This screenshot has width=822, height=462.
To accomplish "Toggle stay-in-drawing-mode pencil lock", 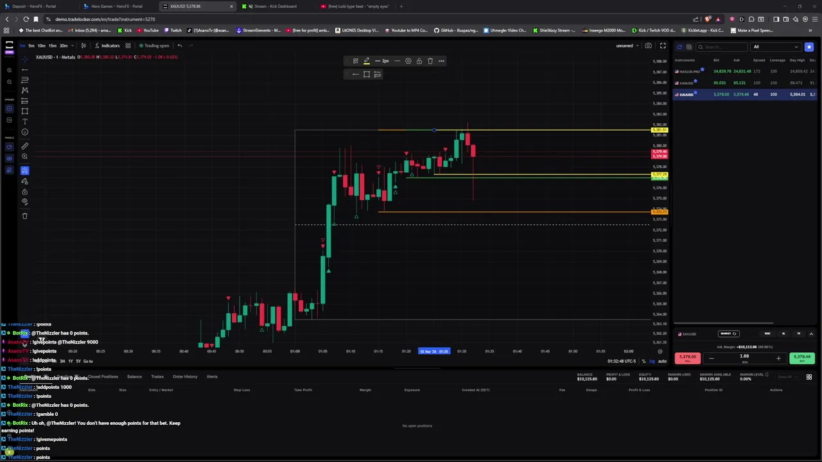I will point(25,181).
